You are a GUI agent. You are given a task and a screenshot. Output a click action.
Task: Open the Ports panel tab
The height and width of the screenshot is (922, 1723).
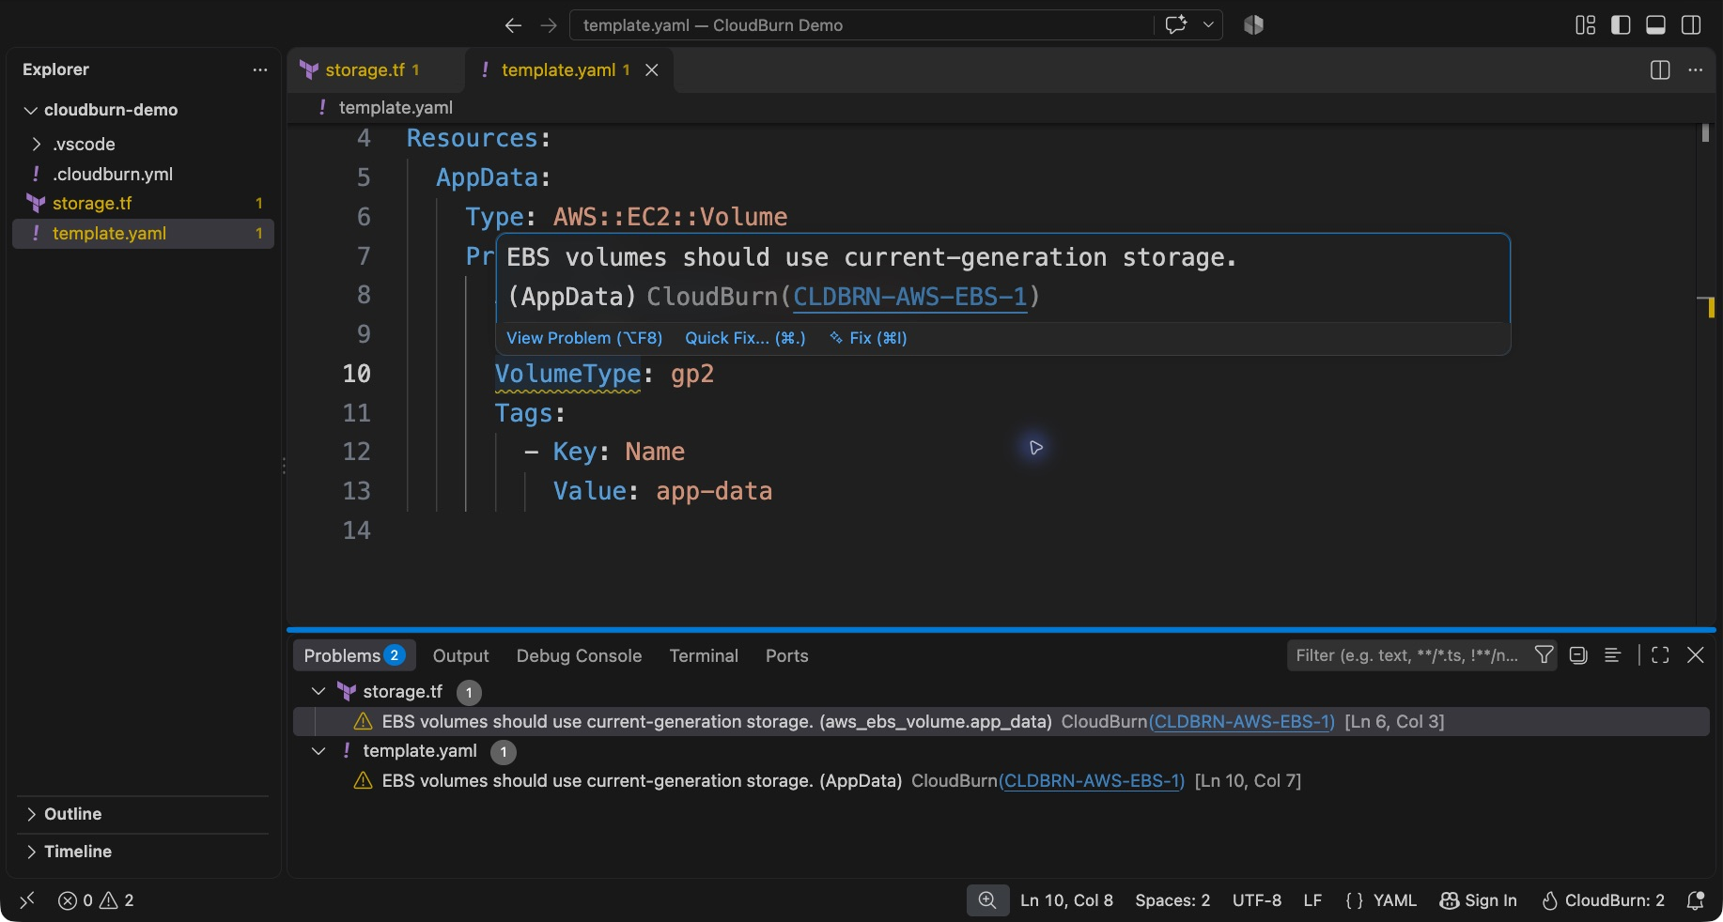pyautogui.click(x=786, y=655)
